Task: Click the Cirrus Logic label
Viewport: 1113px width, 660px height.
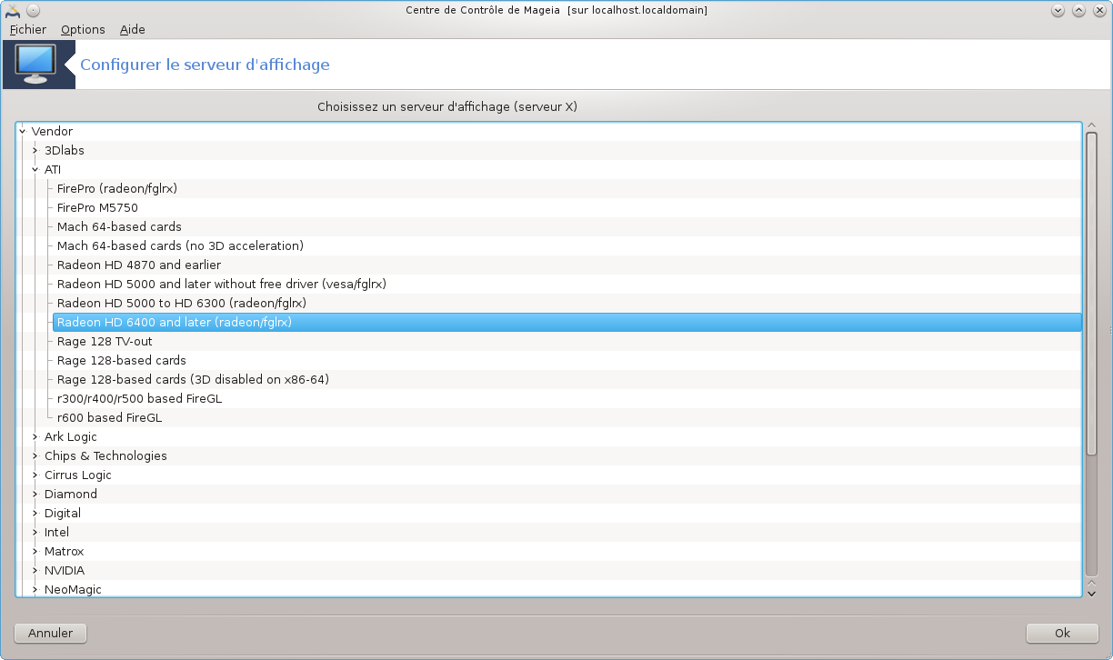Action: point(78,475)
